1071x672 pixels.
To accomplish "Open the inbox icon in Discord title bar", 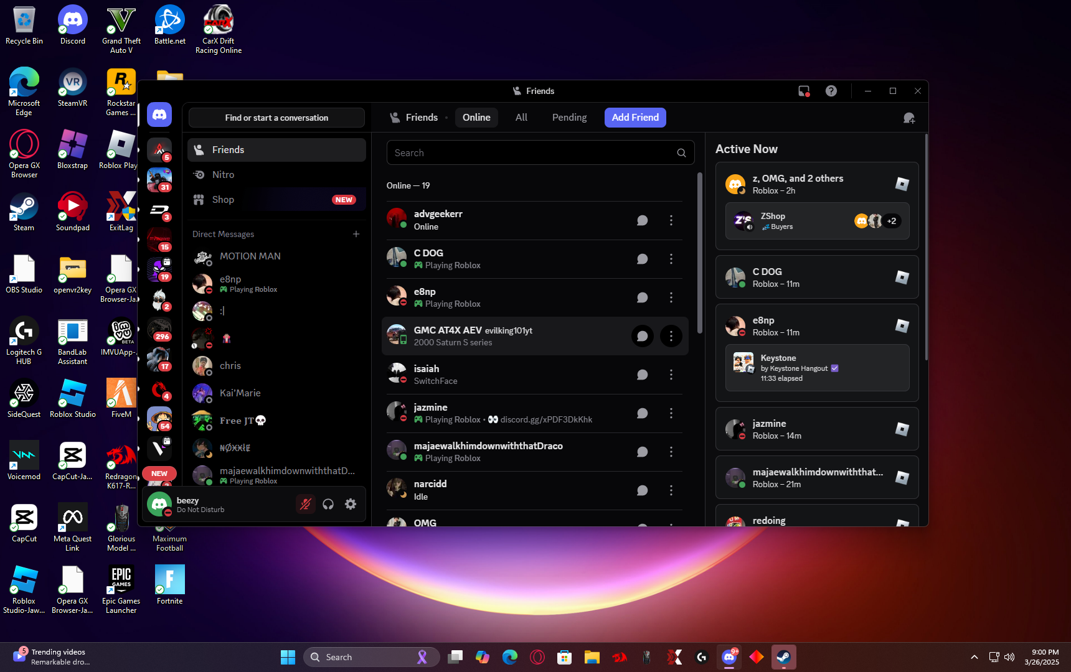I will point(804,91).
